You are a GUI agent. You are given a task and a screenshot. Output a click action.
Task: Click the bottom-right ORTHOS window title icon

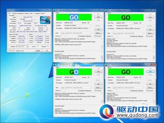(106, 65)
